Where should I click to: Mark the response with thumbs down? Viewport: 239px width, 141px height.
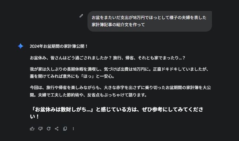point(40,128)
